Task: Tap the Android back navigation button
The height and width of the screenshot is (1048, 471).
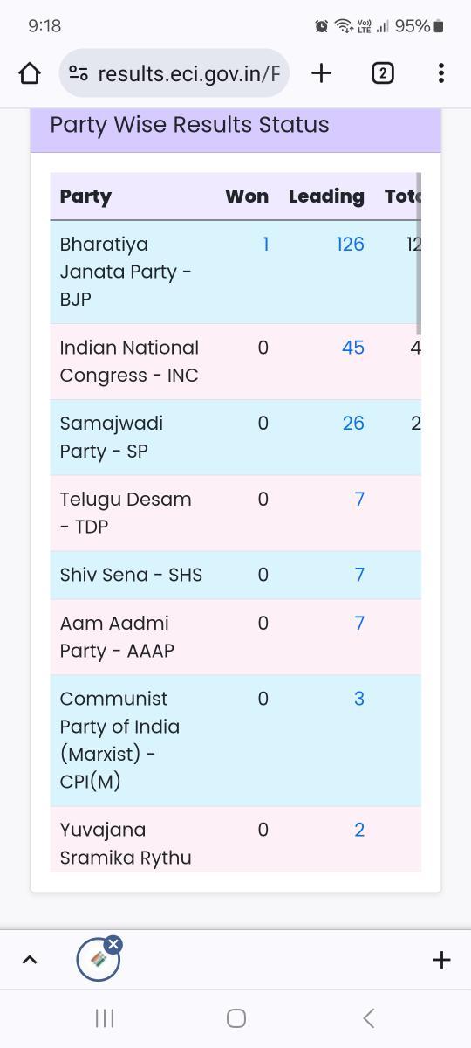Action: (x=368, y=1017)
